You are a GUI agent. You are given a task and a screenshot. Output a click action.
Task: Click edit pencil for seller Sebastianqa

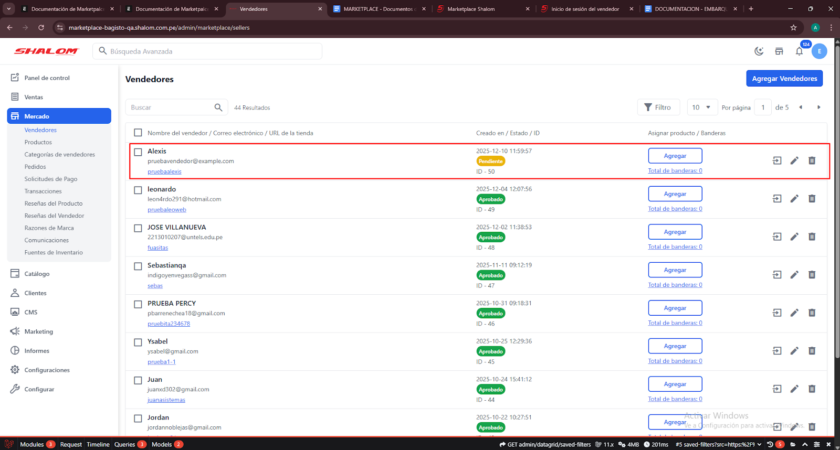pyautogui.click(x=794, y=275)
